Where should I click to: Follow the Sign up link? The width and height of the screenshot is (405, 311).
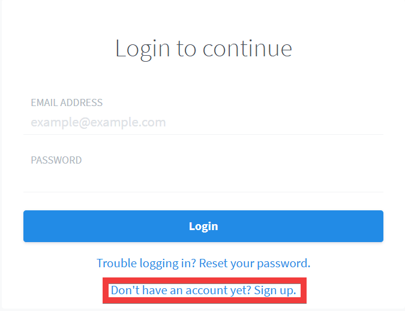click(275, 291)
